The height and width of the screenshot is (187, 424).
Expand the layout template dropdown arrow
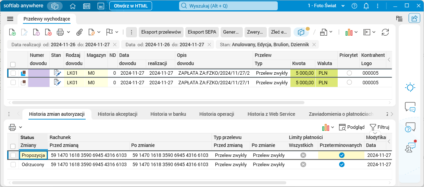[331, 32]
